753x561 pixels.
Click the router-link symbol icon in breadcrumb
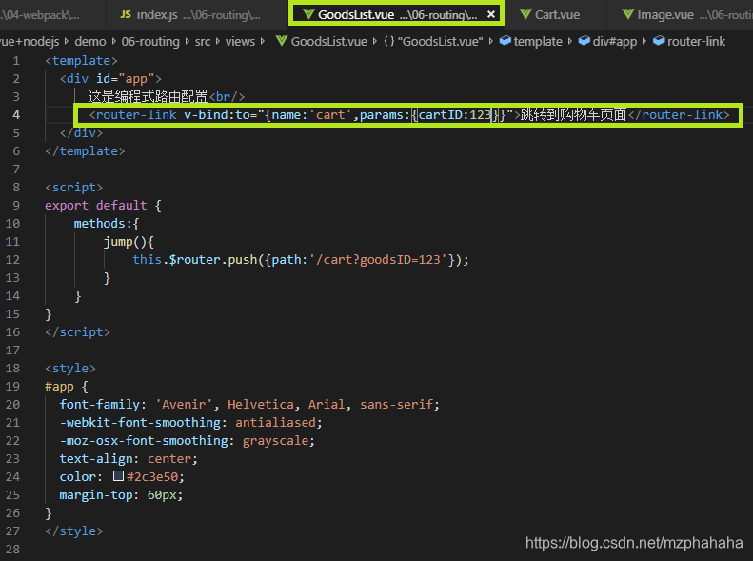(659, 41)
